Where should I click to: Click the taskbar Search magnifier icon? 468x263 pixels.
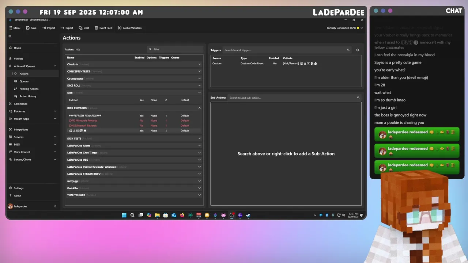tap(132, 215)
